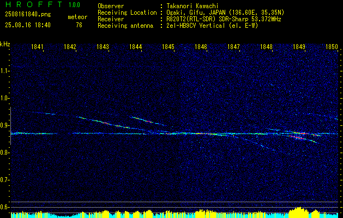
Task: Click the 1842 time axis marker
Action: point(70,46)
